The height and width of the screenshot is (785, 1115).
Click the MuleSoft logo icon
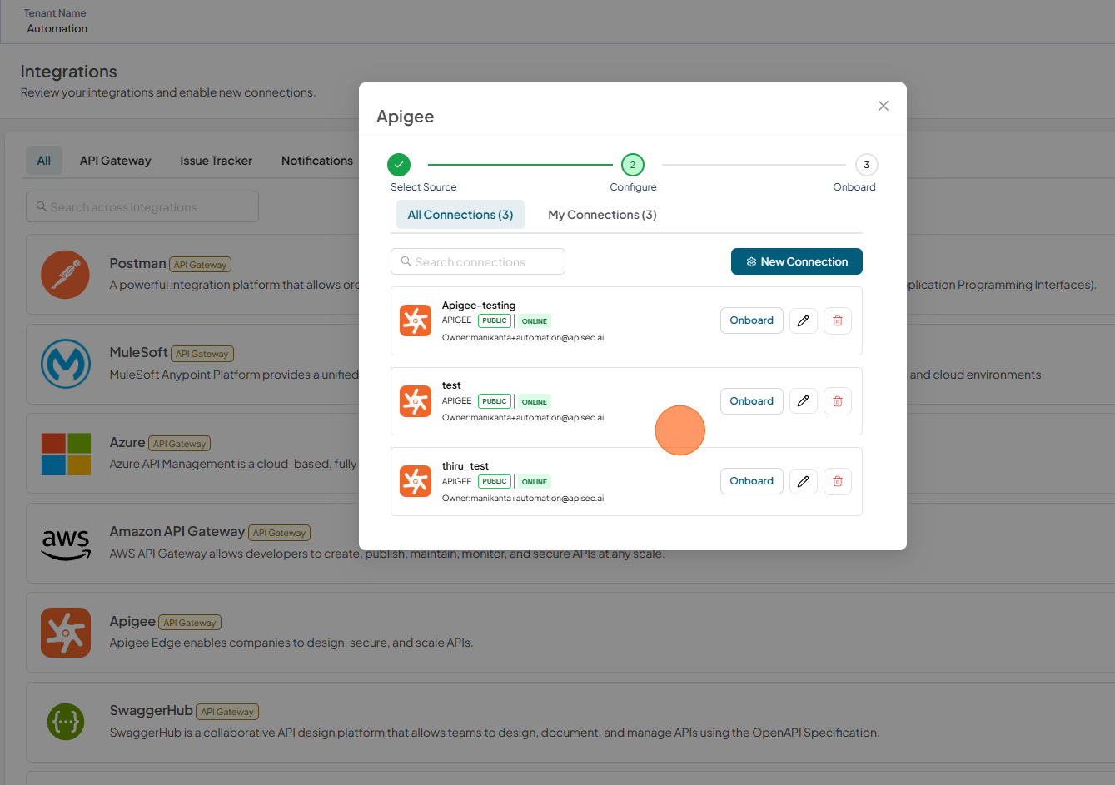coord(66,364)
